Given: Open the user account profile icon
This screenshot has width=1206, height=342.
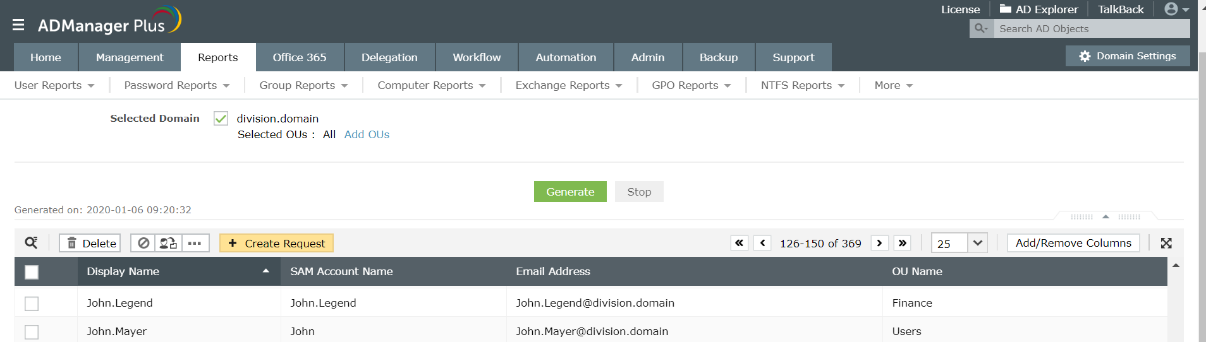Looking at the screenshot, I should tap(1176, 9).
